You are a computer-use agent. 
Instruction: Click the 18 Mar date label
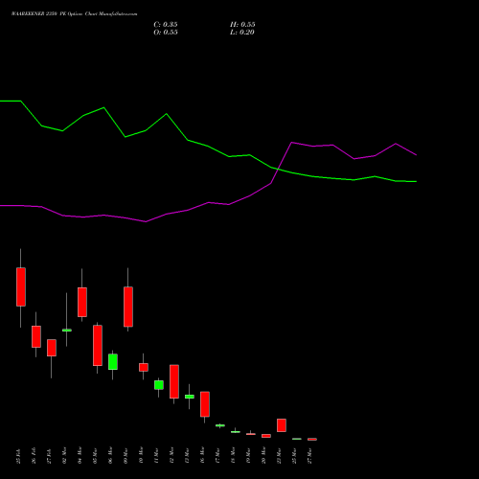tap(233, 456)
